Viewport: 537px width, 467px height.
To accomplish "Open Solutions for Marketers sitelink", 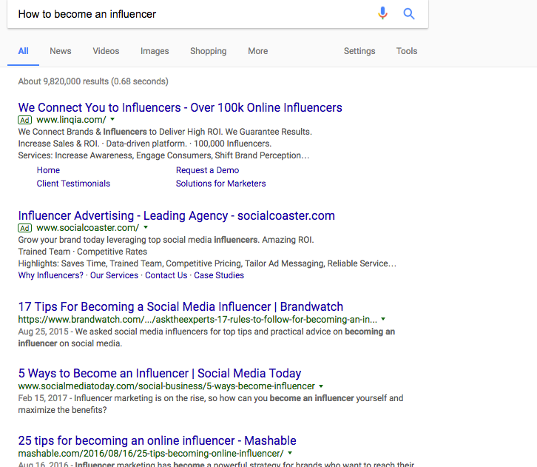I will (x=221, y=184).
